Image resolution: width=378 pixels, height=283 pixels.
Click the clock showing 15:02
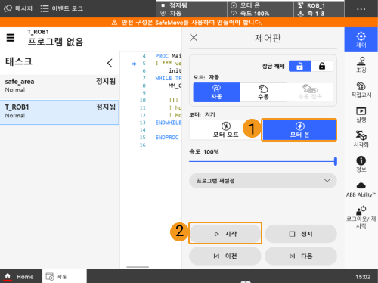coord(363,277)
